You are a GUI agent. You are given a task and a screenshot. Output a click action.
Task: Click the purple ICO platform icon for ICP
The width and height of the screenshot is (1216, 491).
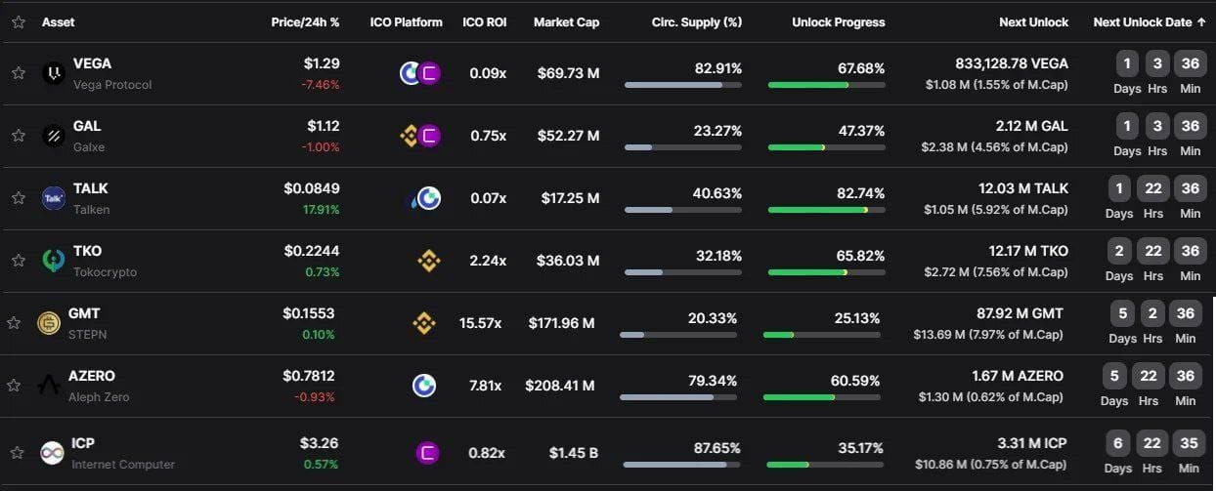[x=427, y=453]
